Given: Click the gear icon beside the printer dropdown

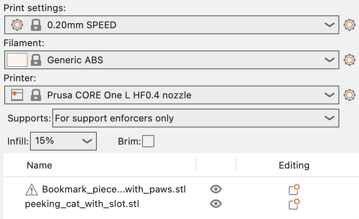Looking at the screenshot, I should (x=350, y=95).
